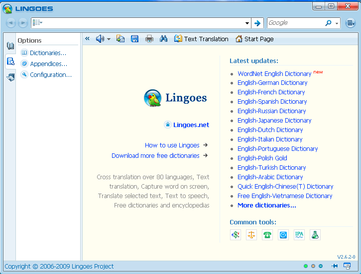Click the Lingoes parrot logo in title bar
361x274 pixels.
tap(7, 9)
